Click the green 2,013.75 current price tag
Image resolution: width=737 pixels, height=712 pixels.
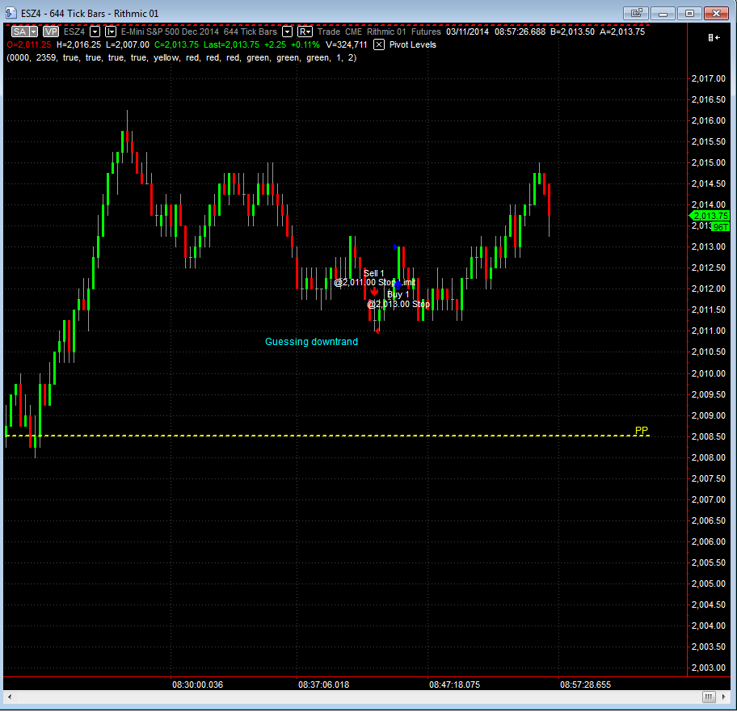pyautogui.click(x=710, y=216)
